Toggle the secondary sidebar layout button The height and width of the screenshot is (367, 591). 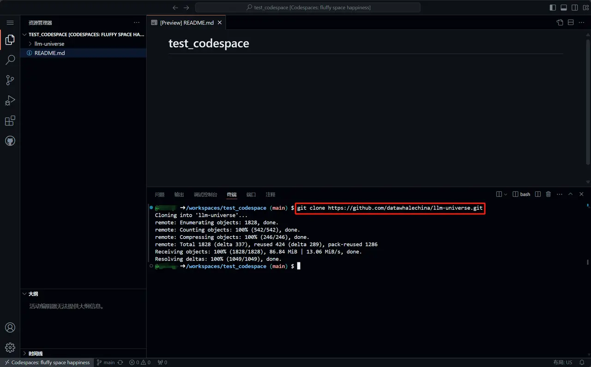(575, 7)
